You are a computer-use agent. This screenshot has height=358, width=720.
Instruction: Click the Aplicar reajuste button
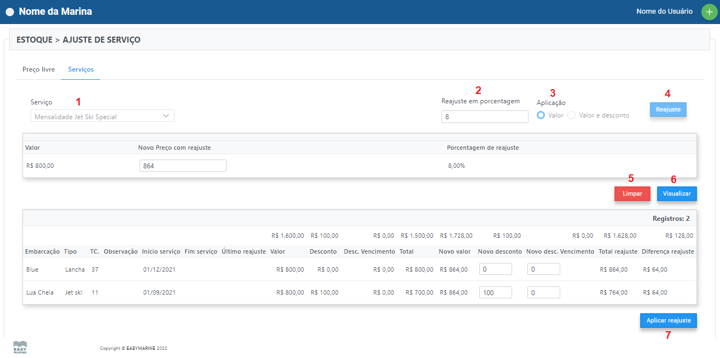(668, 320)
